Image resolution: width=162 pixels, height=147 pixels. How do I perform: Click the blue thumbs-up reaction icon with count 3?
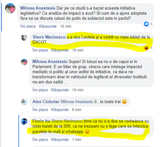[x=146, y=24]
